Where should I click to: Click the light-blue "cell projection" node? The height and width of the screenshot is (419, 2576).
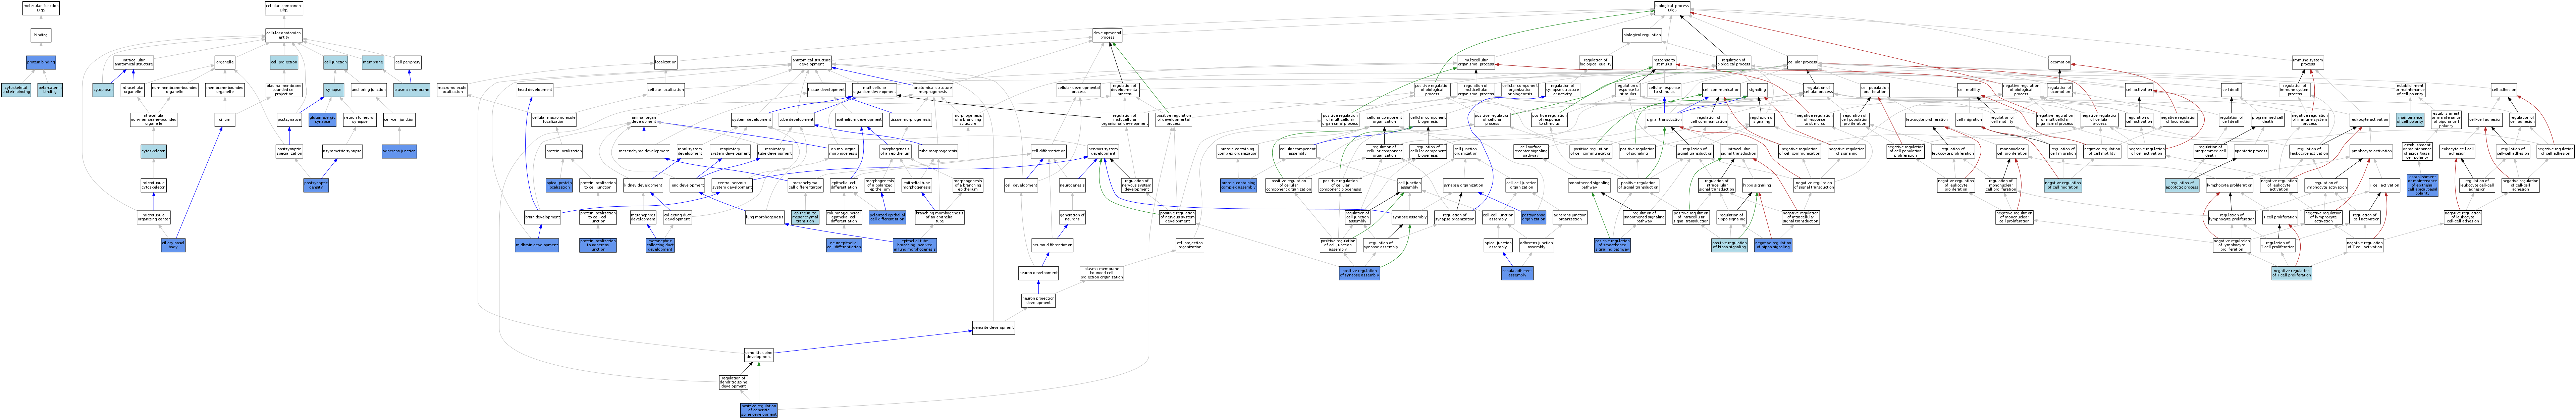284,62
